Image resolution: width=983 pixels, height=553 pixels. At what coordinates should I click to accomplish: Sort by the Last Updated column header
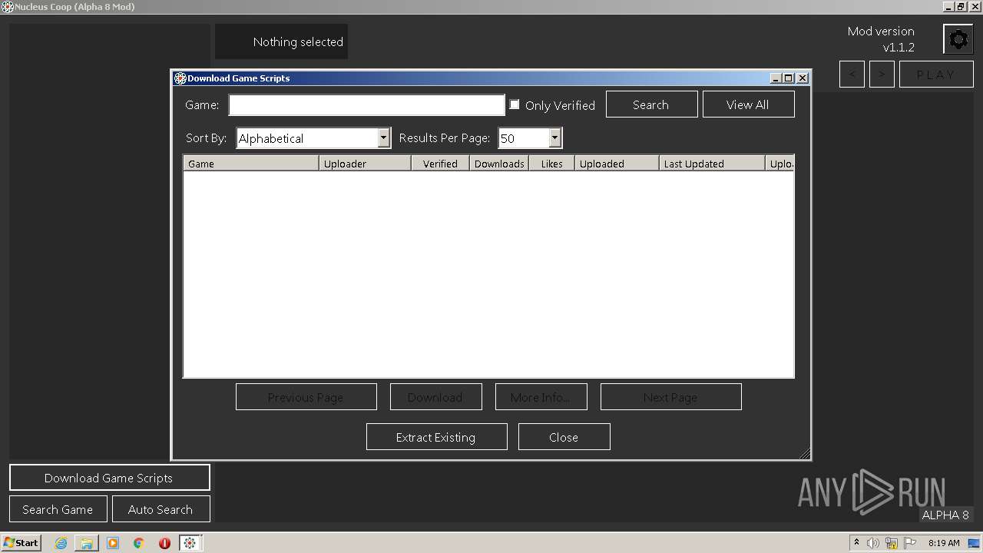point(712,164)
